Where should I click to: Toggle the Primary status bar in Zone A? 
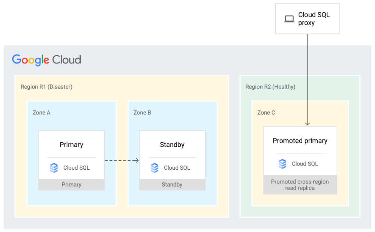(x=71, y=184)
